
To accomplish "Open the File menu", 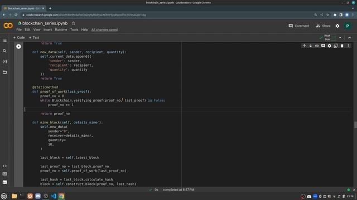I will [x=19, y=29].
